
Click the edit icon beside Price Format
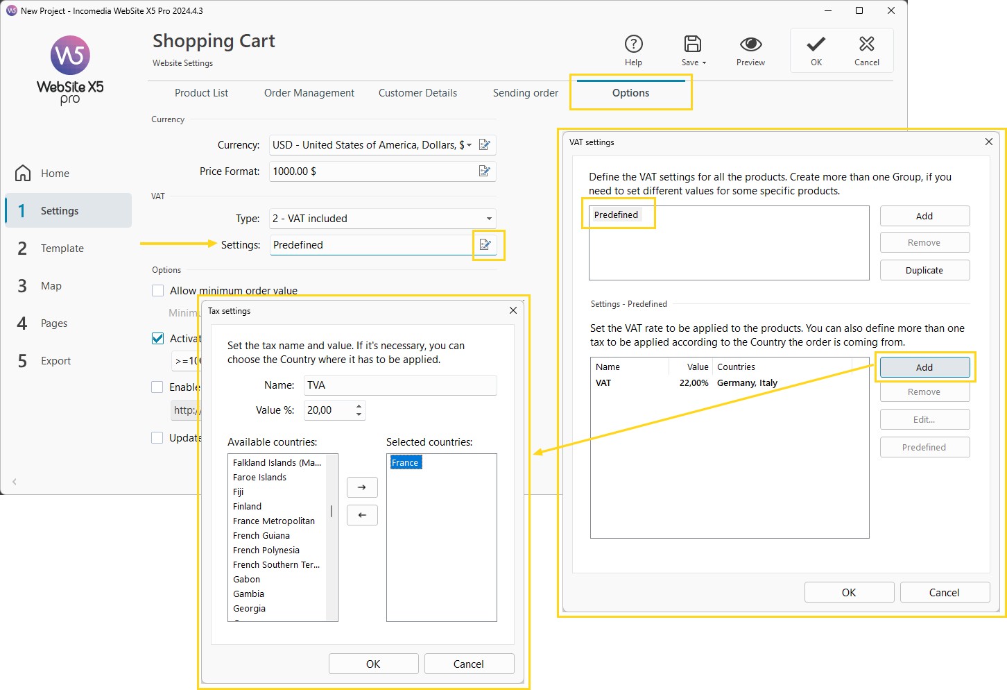485,171
